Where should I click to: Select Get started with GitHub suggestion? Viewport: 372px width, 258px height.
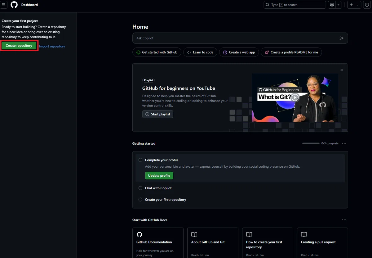click(x=157, y=52)
